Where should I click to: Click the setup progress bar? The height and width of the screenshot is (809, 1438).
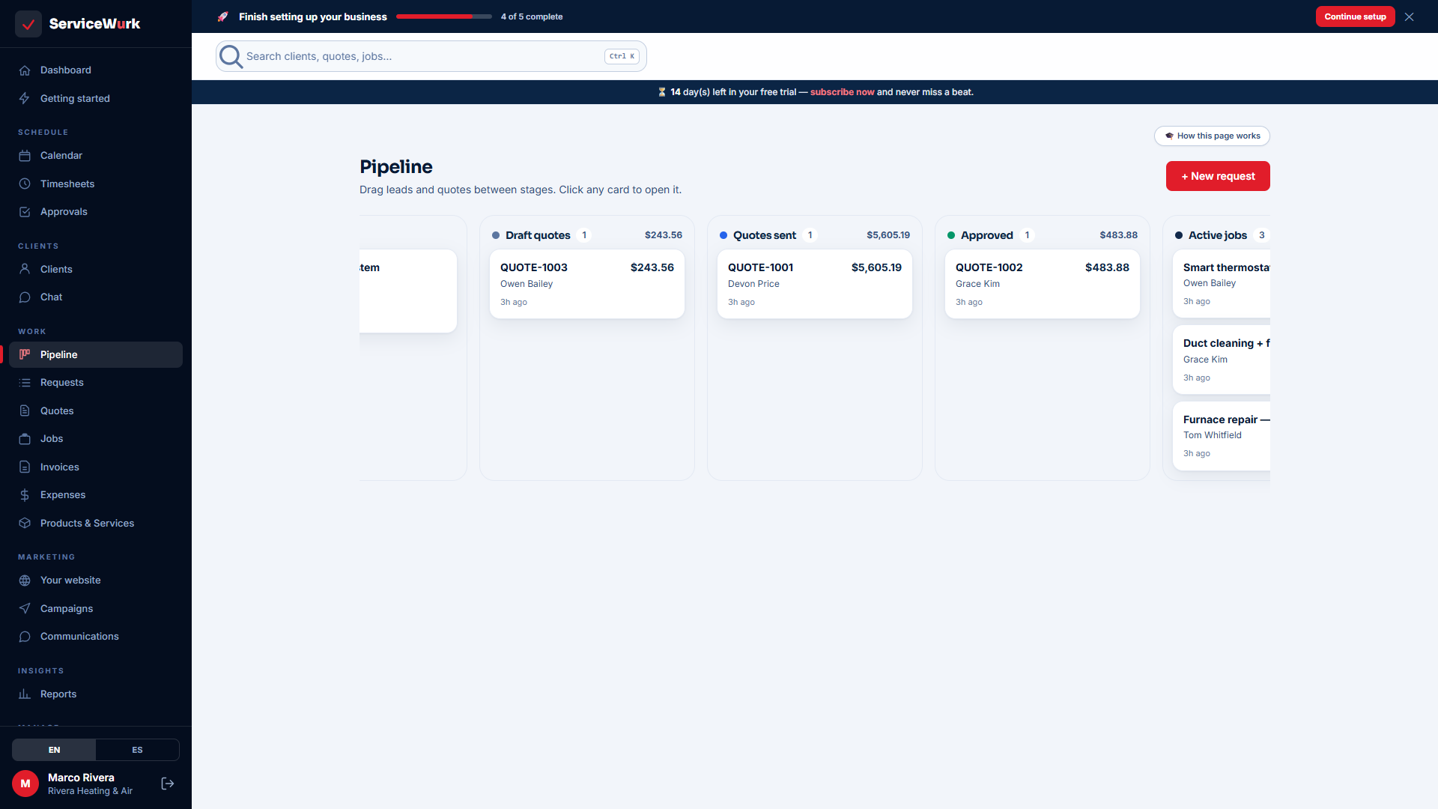(x=444, y=16)
